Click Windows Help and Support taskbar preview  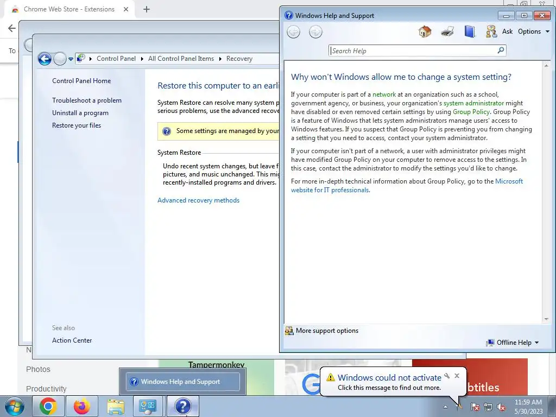(x=182, y=382)
